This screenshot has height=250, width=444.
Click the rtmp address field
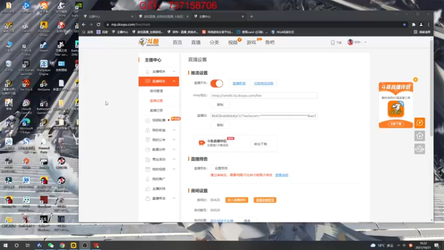[x=264, y=96]
